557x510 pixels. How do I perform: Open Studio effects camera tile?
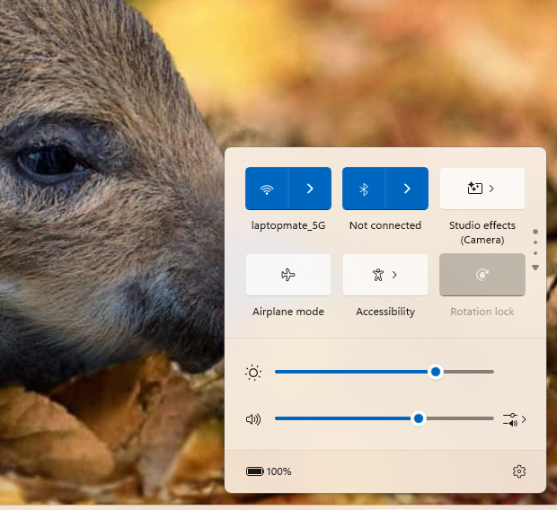pos(482,189)
